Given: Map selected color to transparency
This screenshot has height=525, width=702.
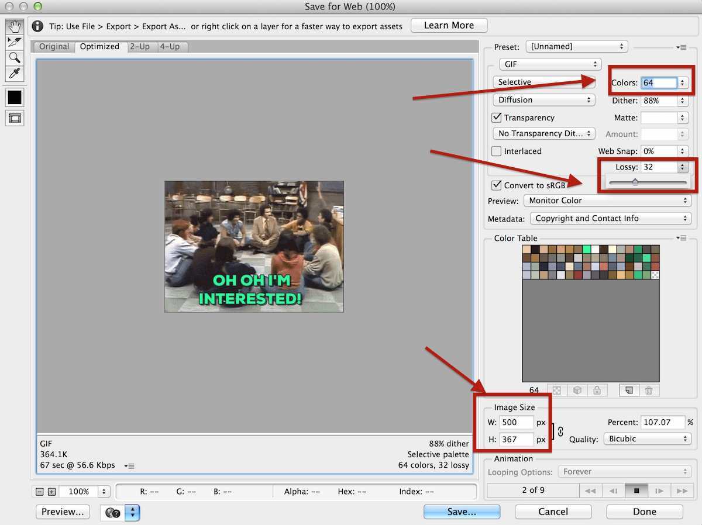Looking at the screenshot, I should 556,390.
